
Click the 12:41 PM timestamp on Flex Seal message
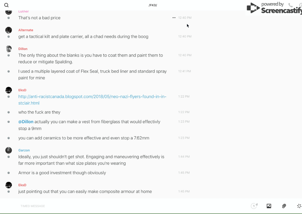pos(185,72)
